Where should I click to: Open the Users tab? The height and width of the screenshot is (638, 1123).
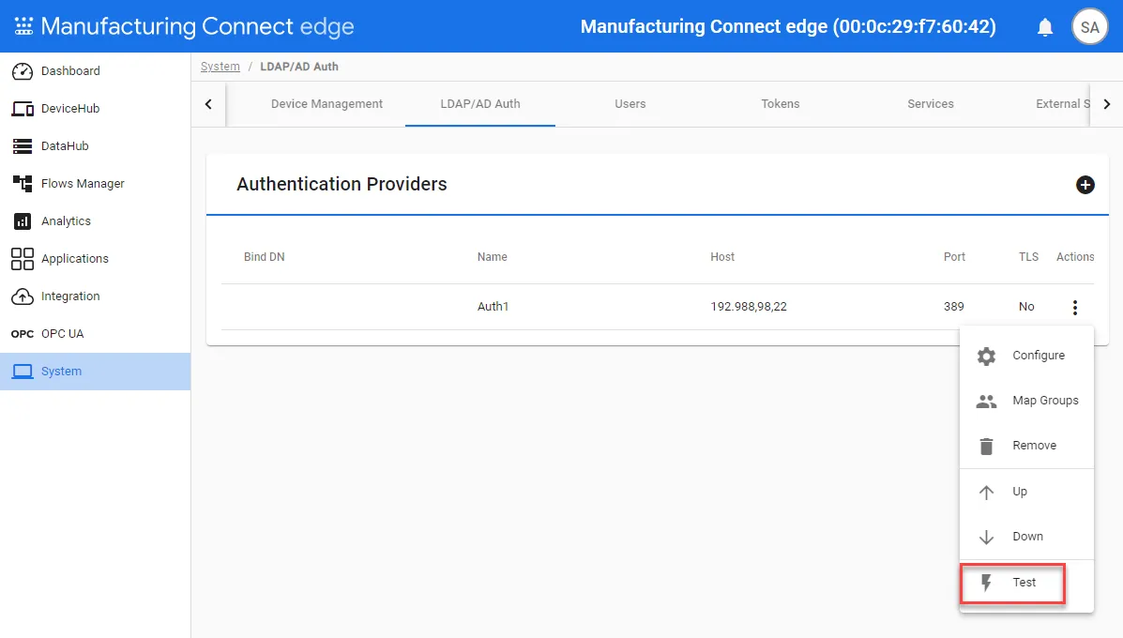(x=630, y=104)
